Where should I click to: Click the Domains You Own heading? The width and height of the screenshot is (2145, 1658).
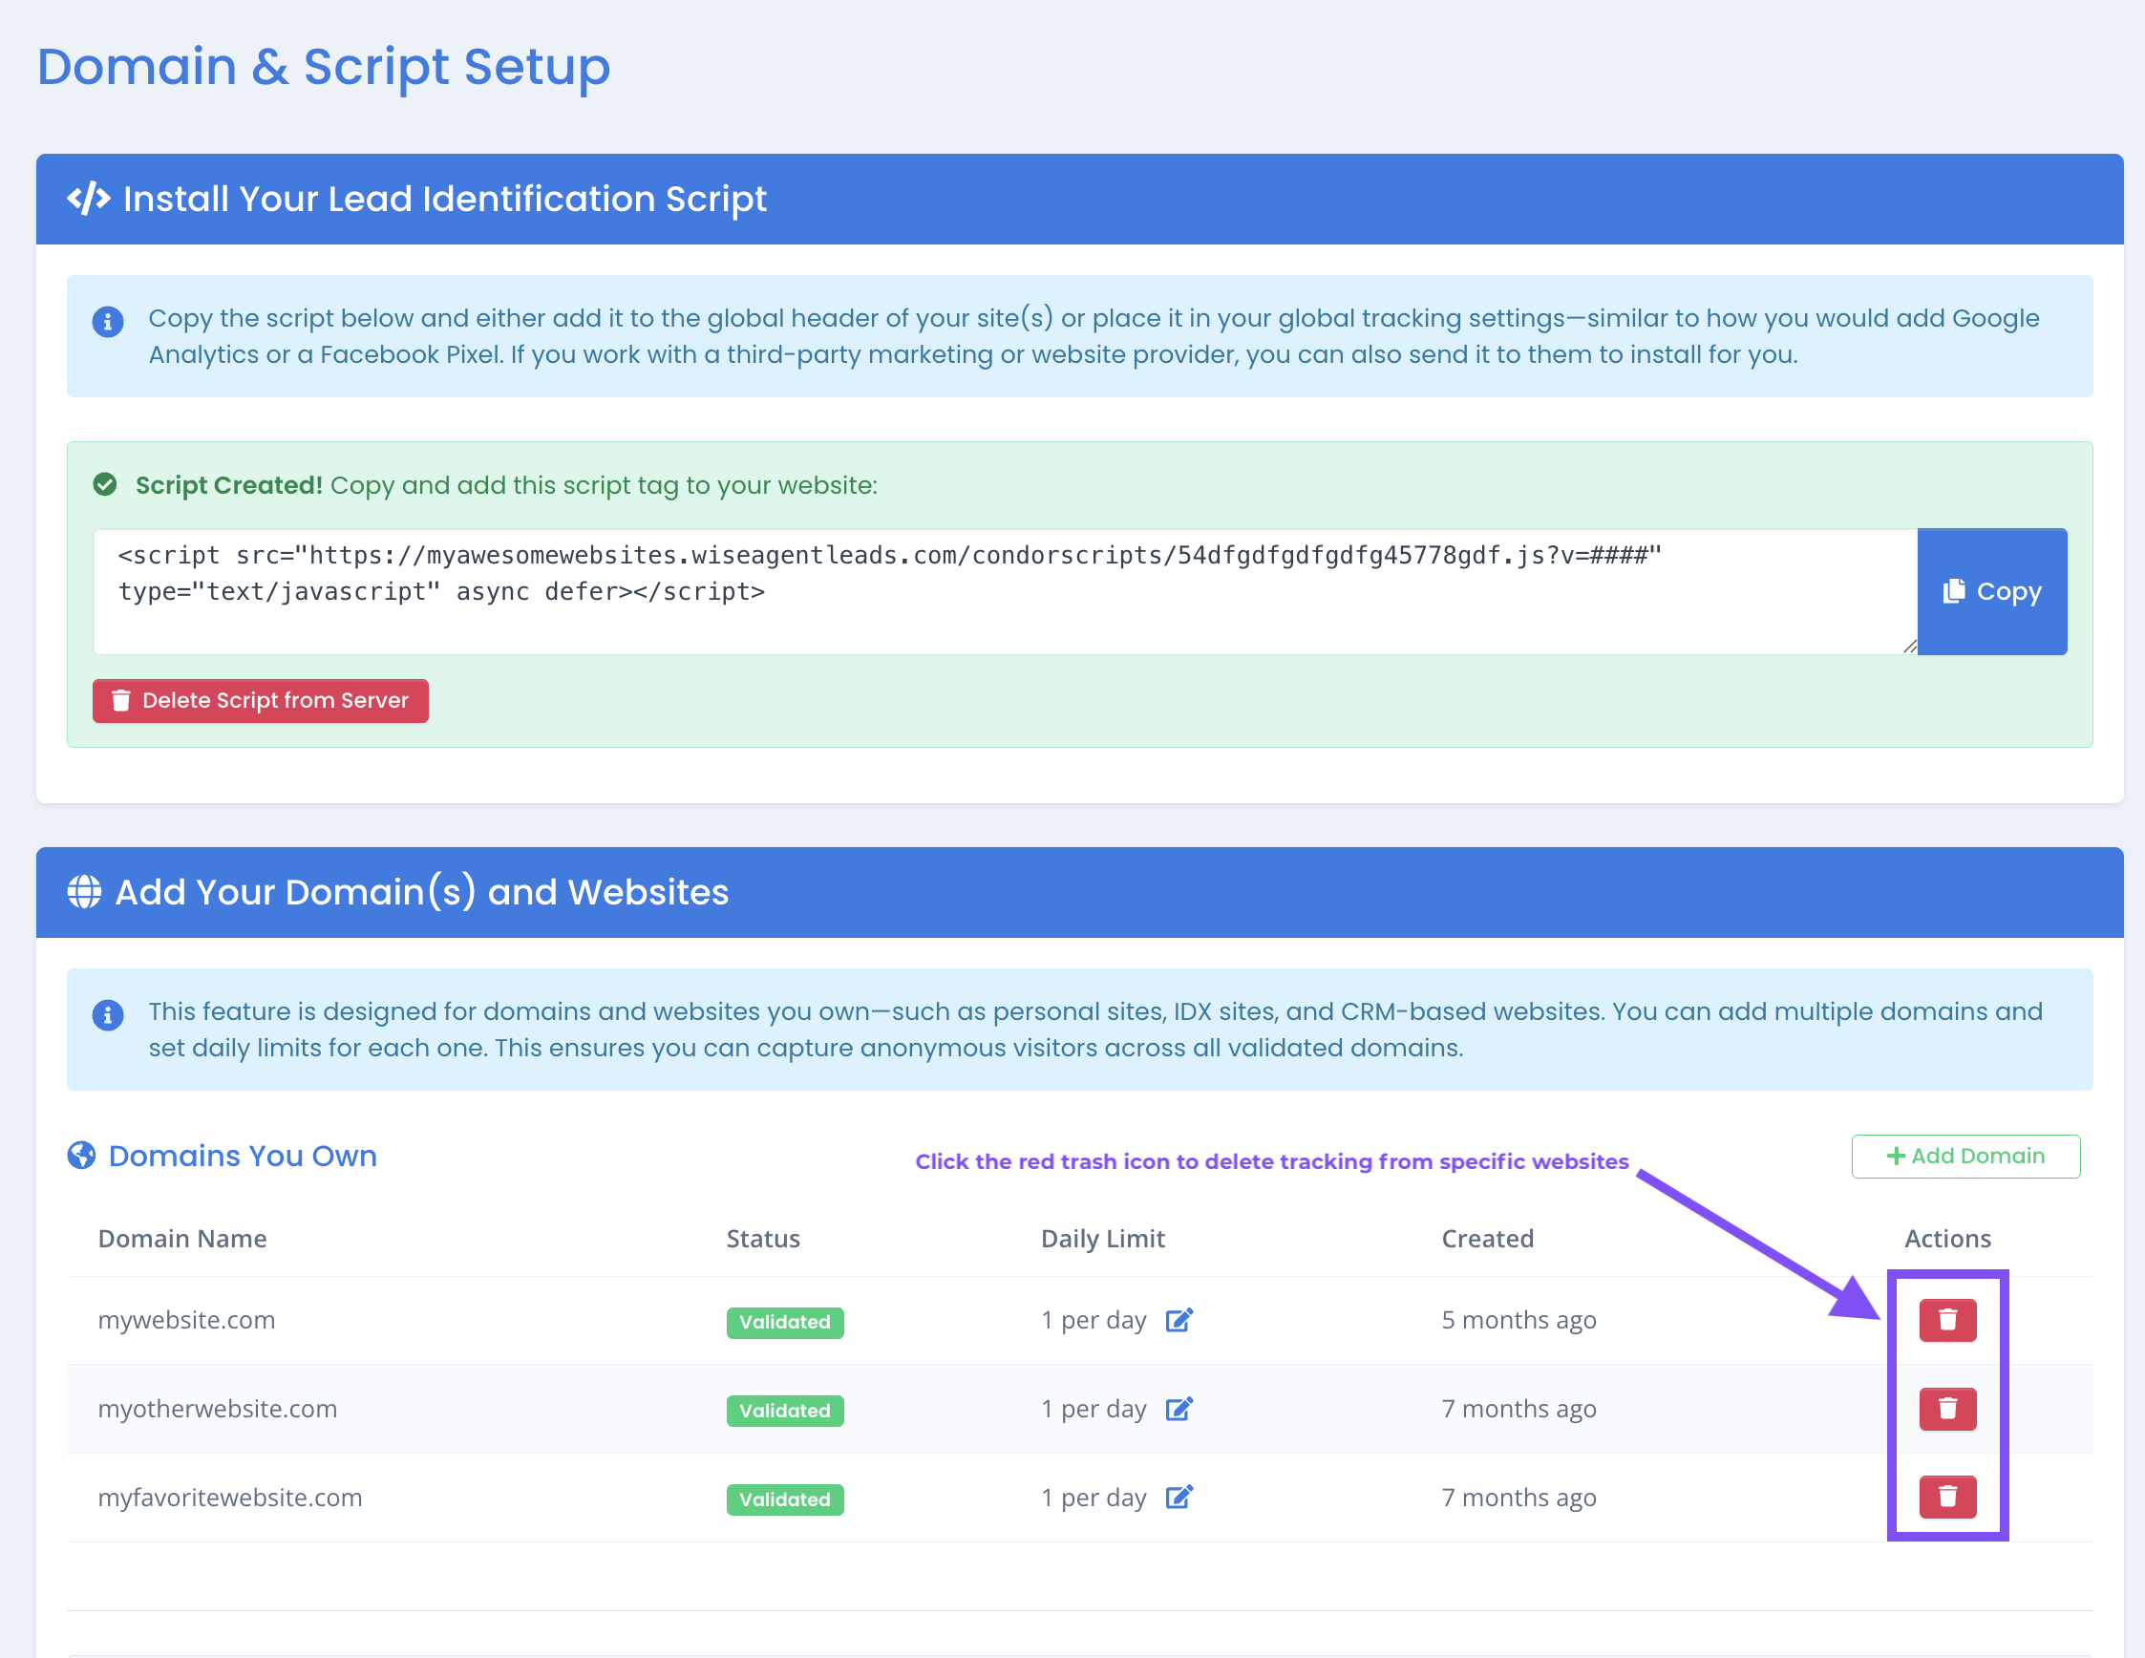pyautogui.click(x=243, y=1155)
